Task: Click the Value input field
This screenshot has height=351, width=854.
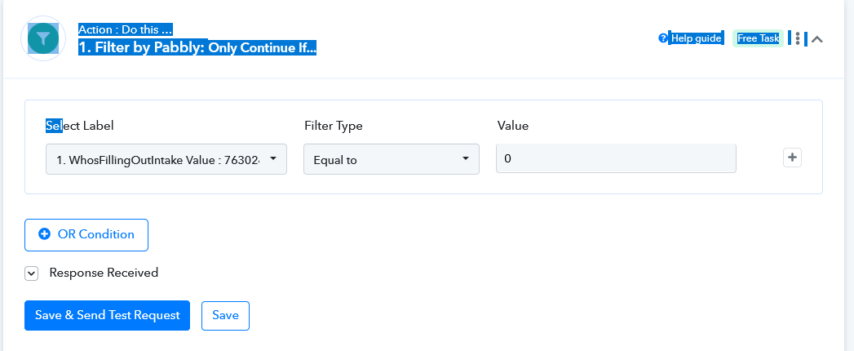Action: 616,158
